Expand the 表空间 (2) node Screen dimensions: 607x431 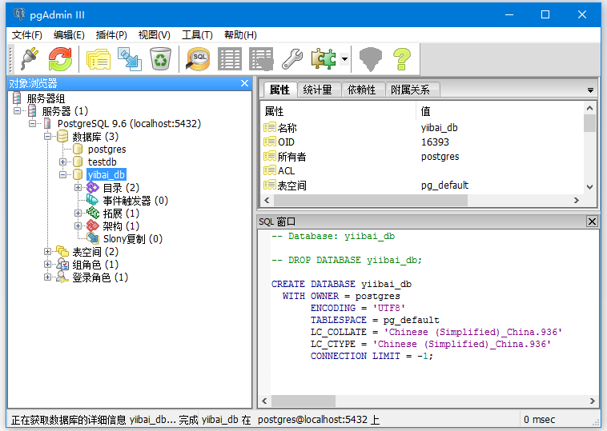click(48, 252)
